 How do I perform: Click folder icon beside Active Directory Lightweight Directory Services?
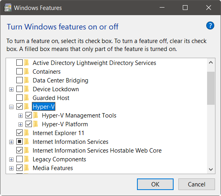click(x=26, y=63)
